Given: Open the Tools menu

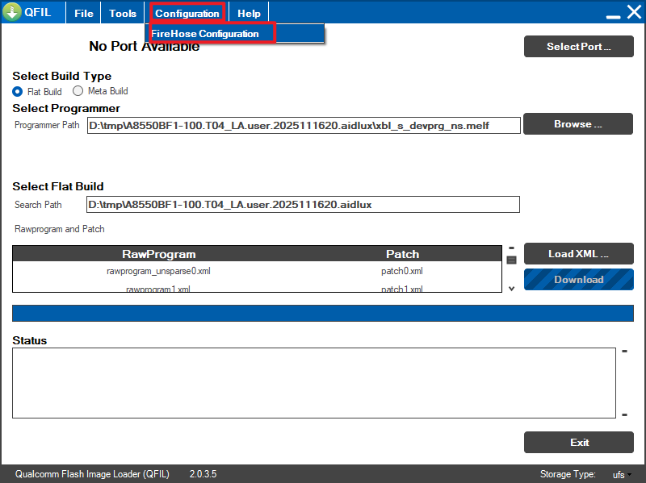Looking at the screenshot, I should 123,14.
